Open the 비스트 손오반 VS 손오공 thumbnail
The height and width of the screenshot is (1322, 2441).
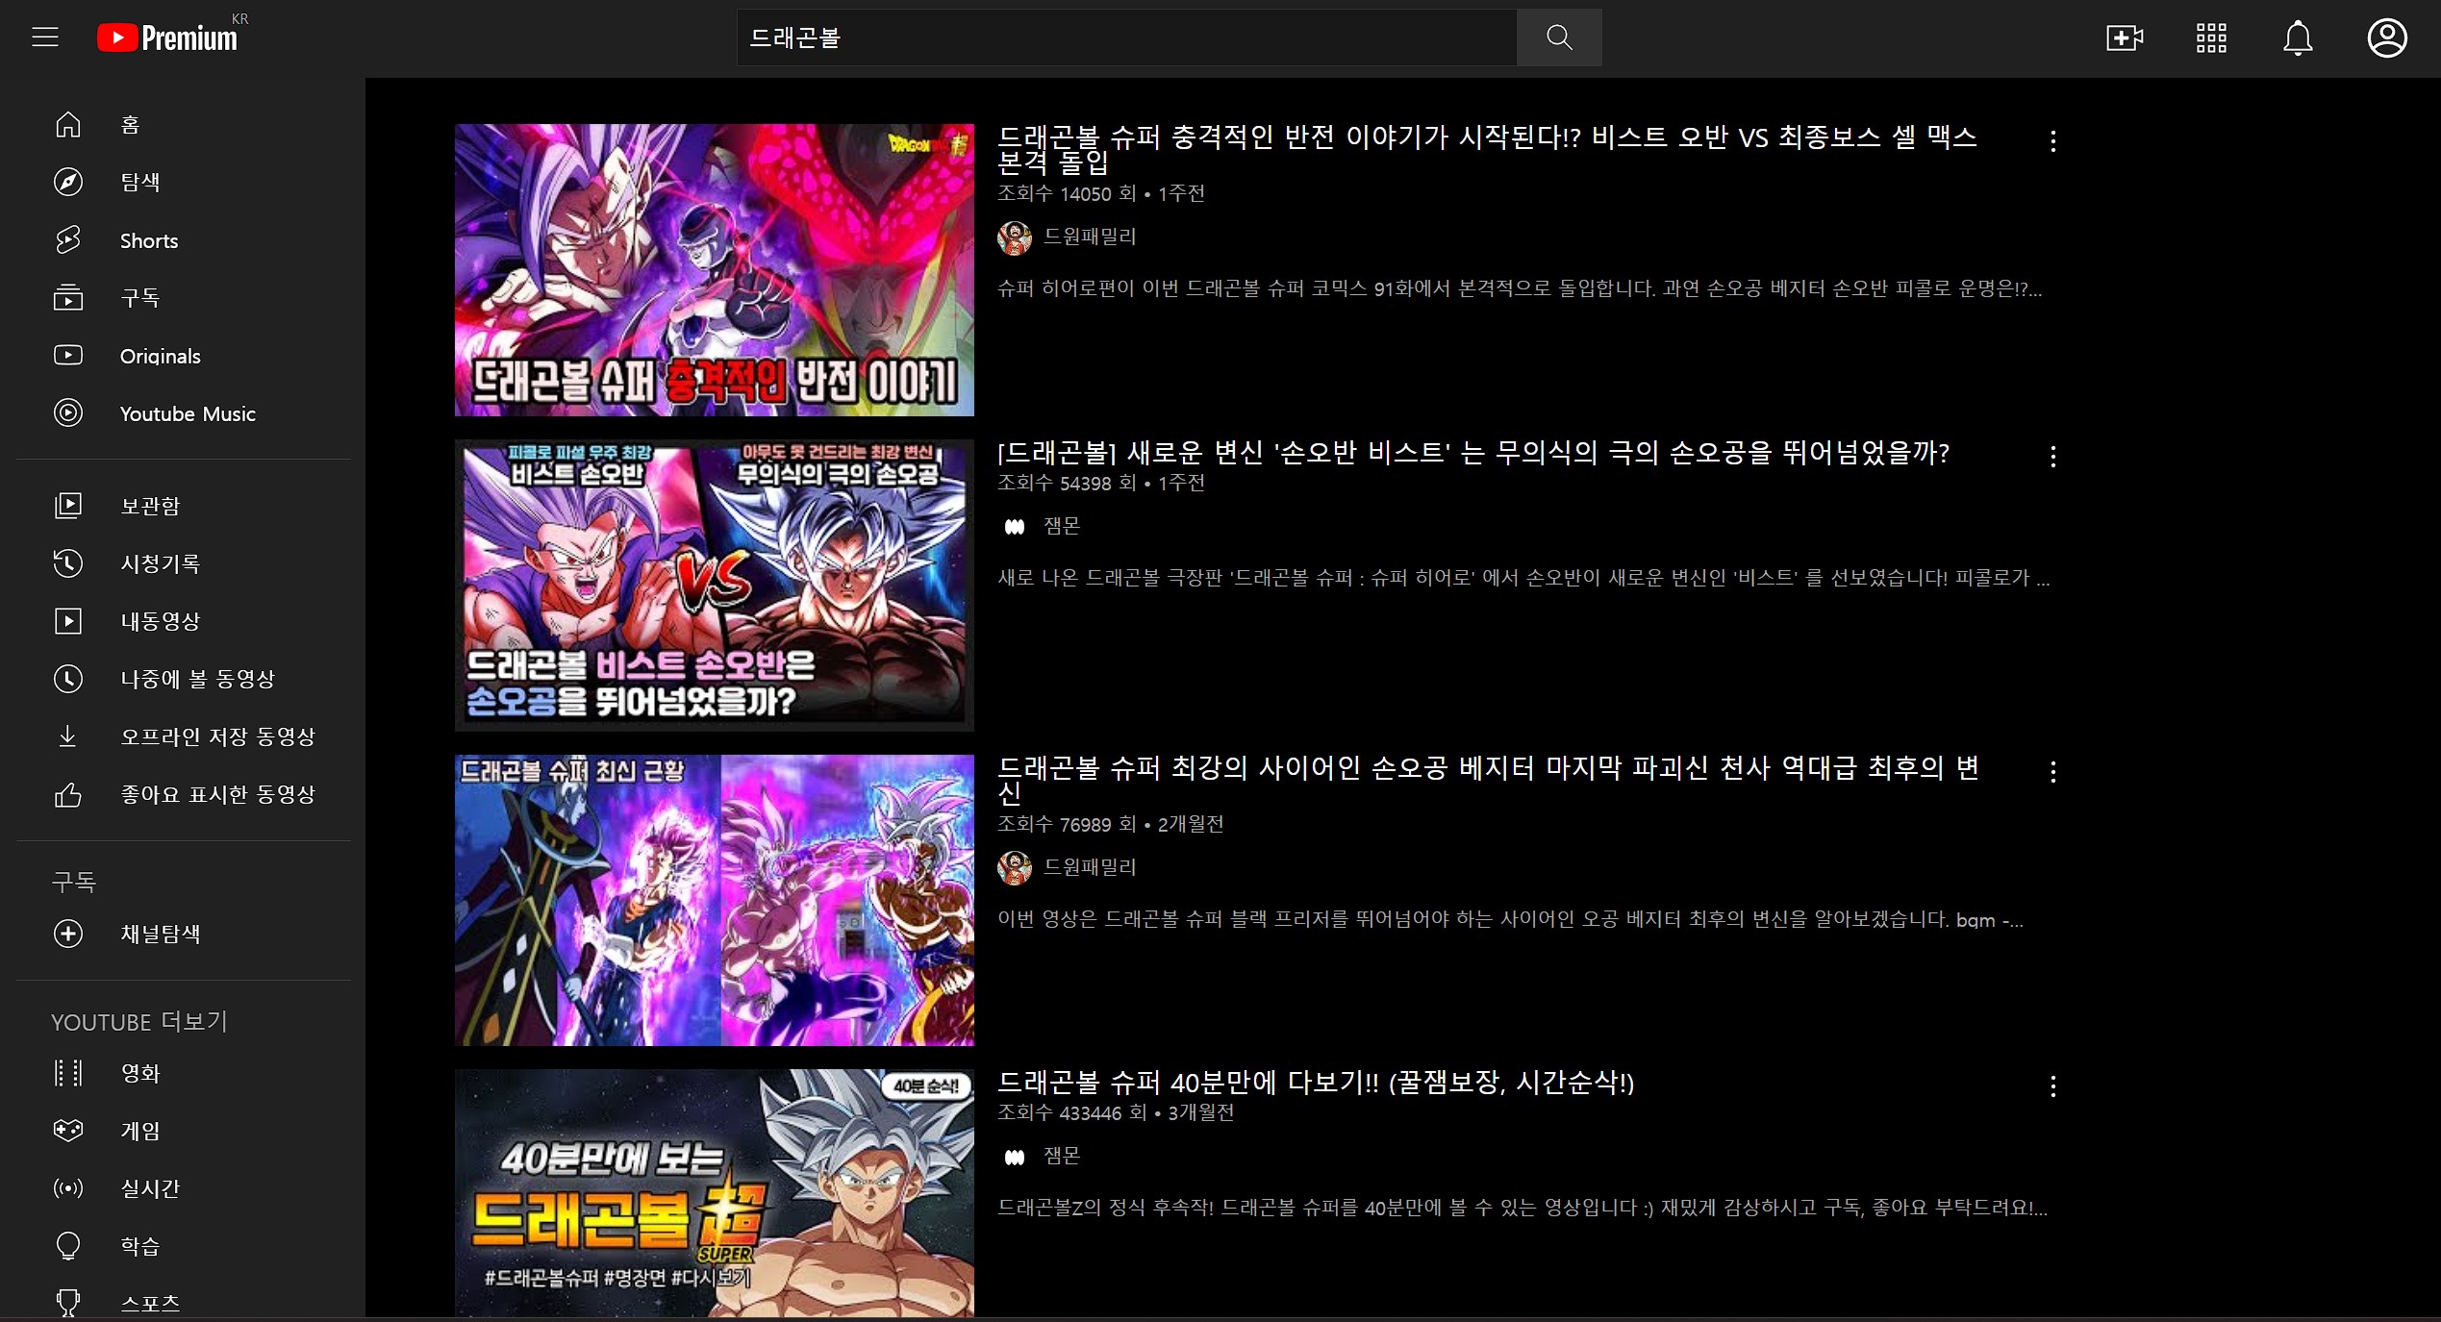714,585
